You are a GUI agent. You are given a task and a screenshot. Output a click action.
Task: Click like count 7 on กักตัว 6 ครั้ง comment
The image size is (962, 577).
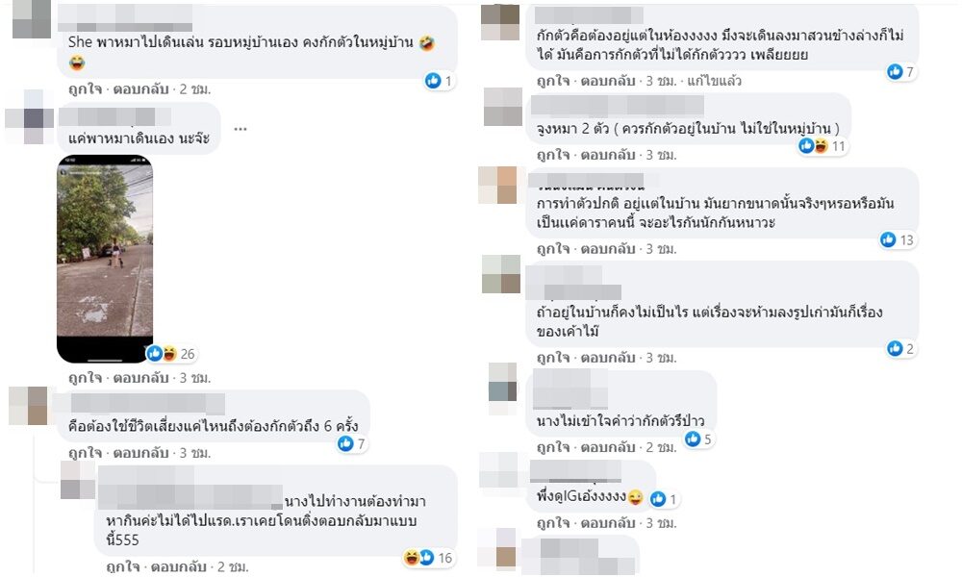[353, 443]
